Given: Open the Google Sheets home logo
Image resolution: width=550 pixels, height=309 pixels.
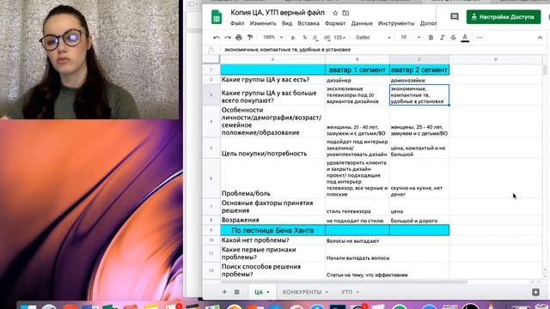Looking at the screenshot, I should (217, 17).
